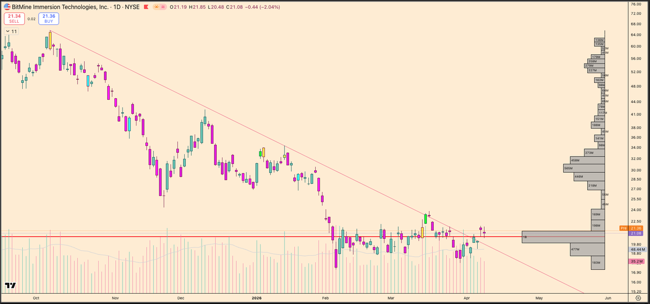This screenshot has height=304, width=650.
Task: Select the 477M volume profile bar
Action: (x=587, y=249)
